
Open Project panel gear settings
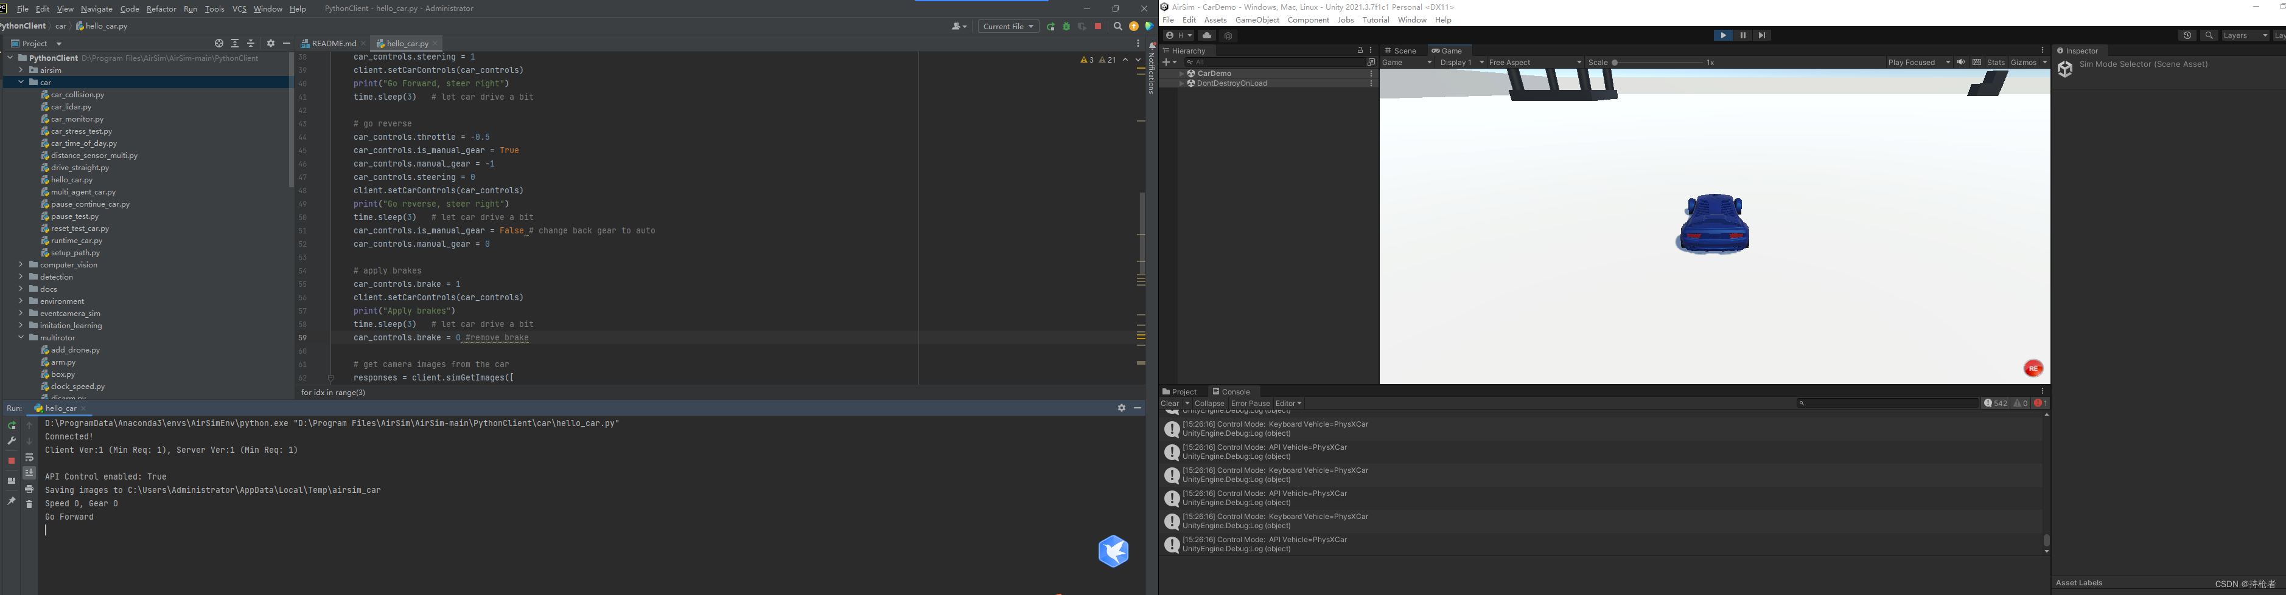pyautogui.click(x=271, y=43)
